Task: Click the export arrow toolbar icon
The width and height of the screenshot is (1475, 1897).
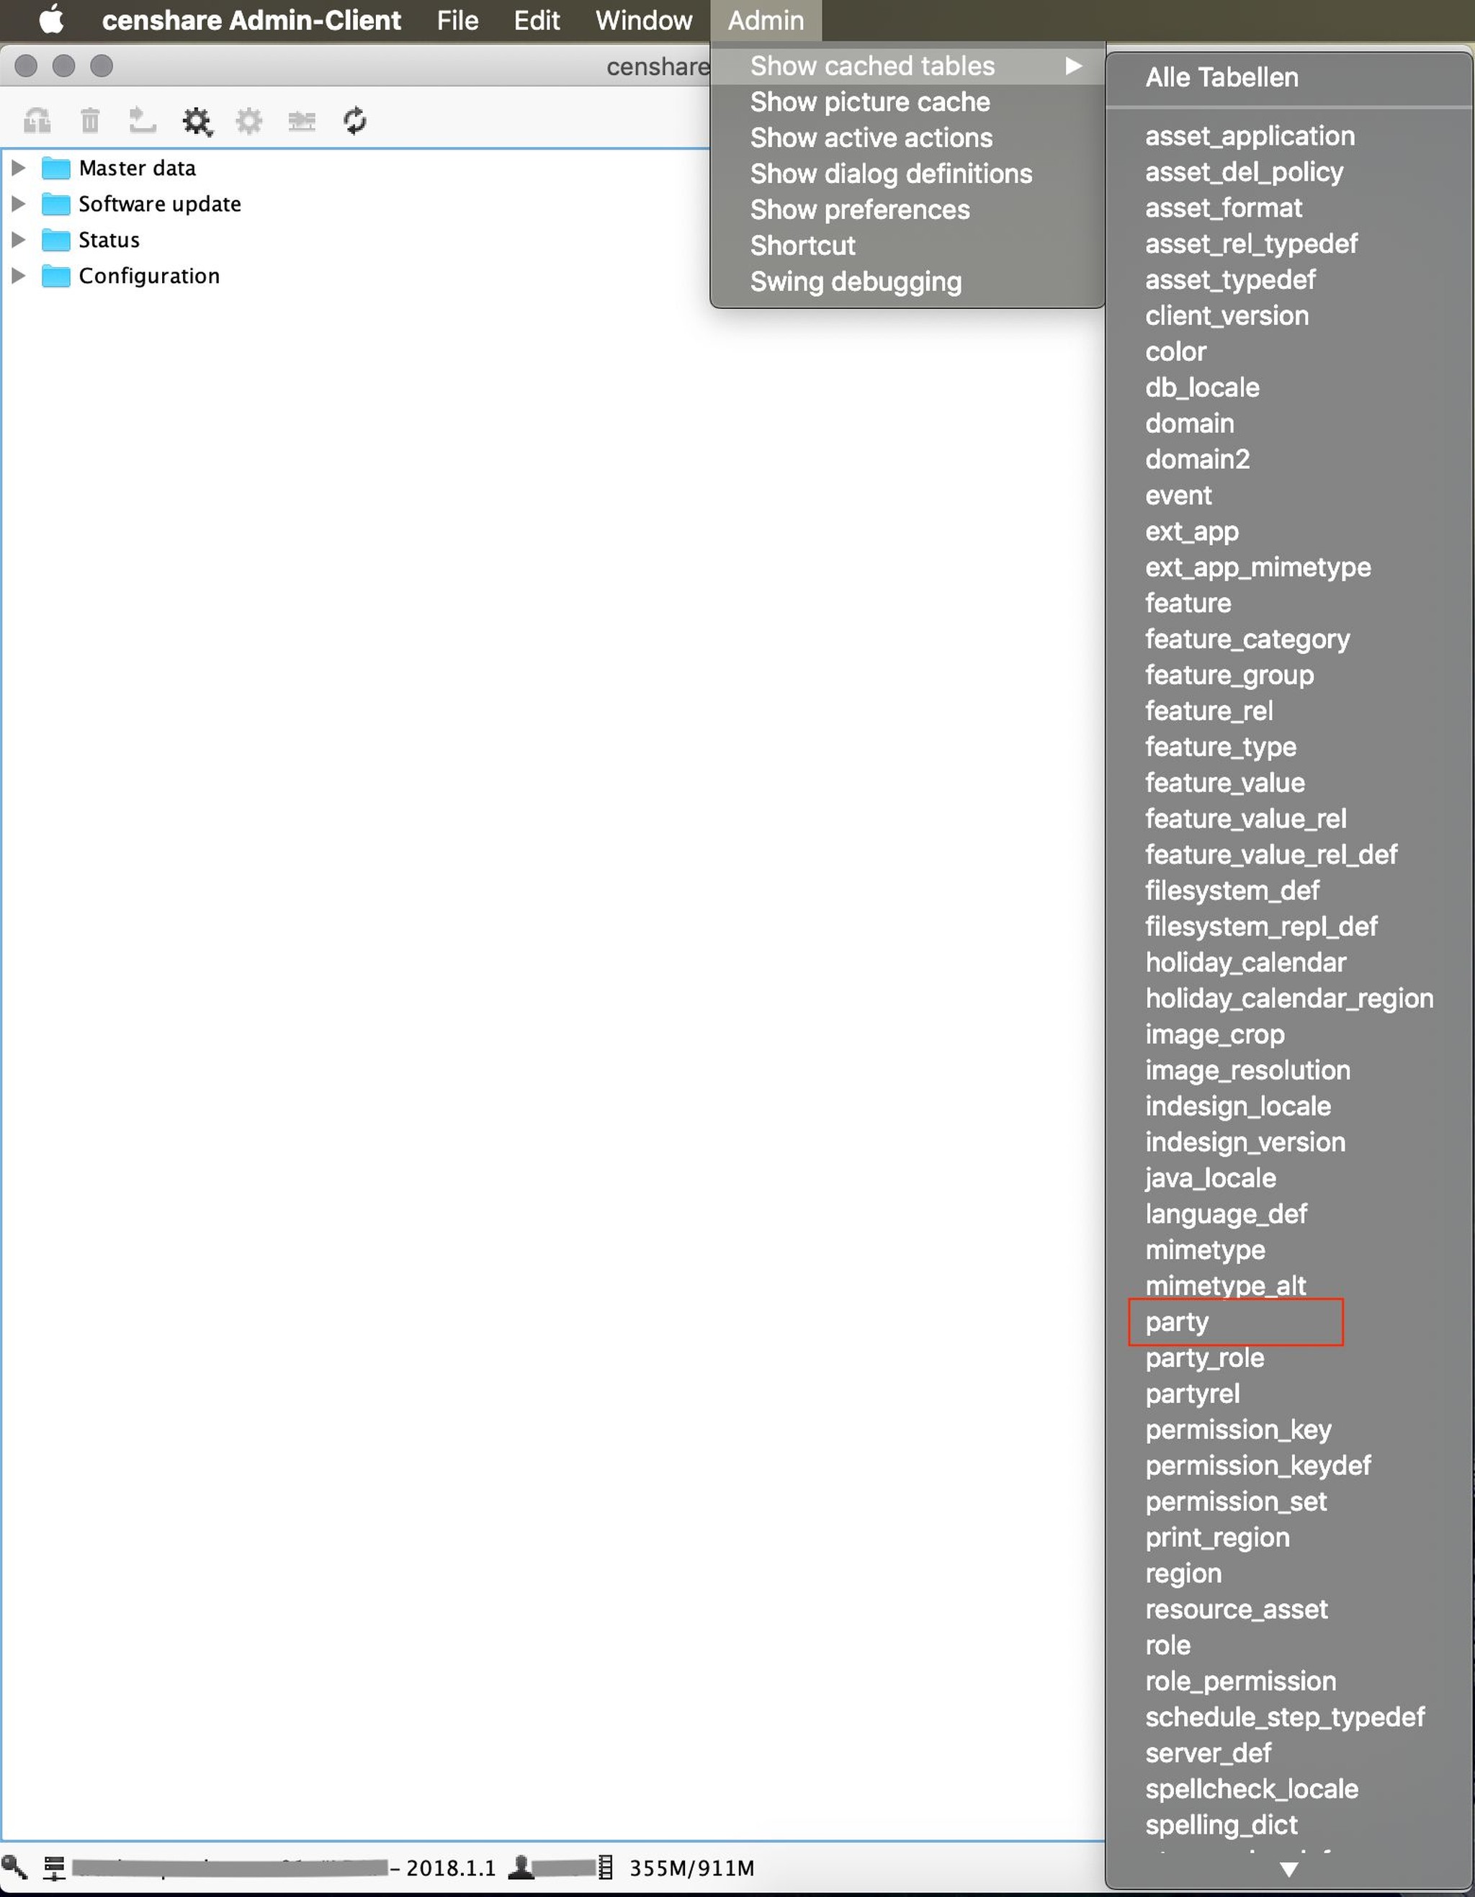Action: (143, 122)
